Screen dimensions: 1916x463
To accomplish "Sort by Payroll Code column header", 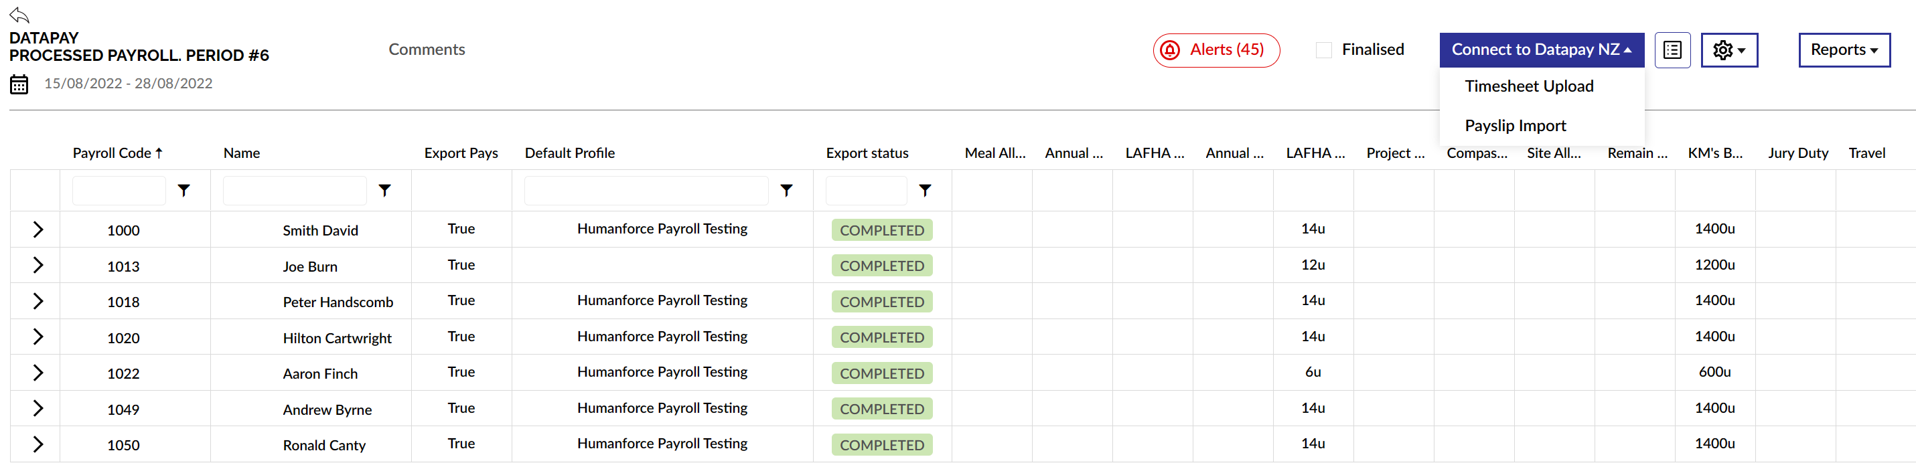I will 117,153.
